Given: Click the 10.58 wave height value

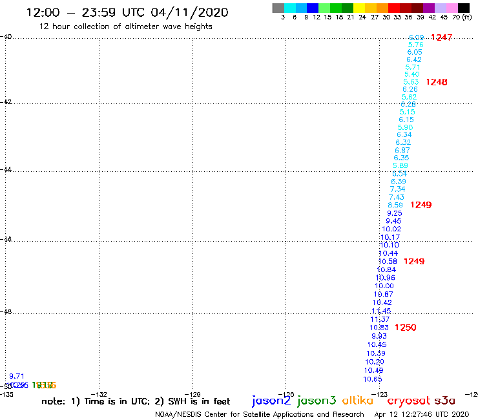Looking at the screenshot, I should click(x=388, y=262).
